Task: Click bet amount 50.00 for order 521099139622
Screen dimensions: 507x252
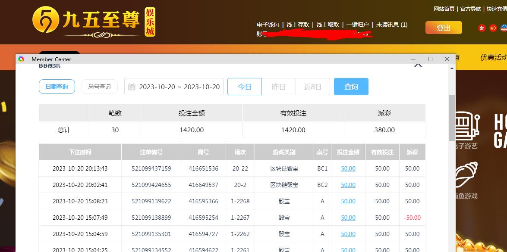Action: [x=348, y=201]
